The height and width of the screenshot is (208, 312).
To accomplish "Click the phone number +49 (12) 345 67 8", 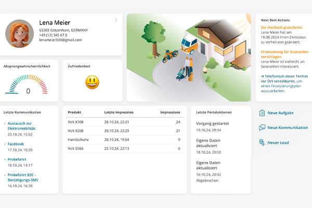I will coord(53,35).
